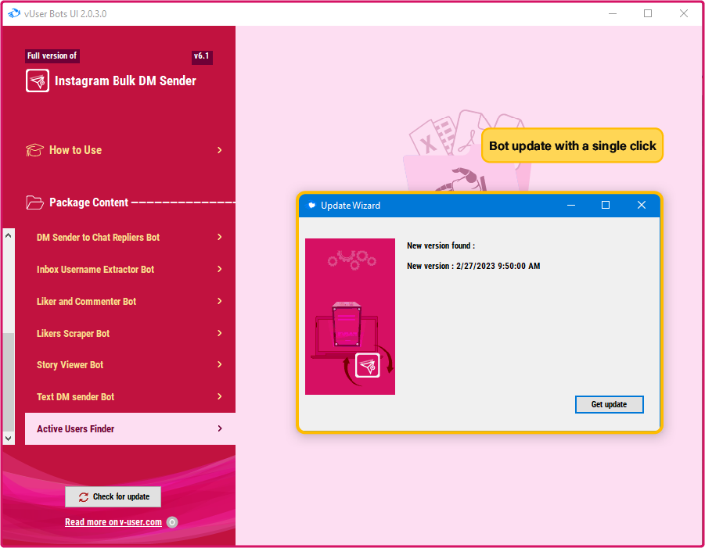Open Active Users Finder item
This screenshot has height=548, width=705.
(x=130, y=428)
